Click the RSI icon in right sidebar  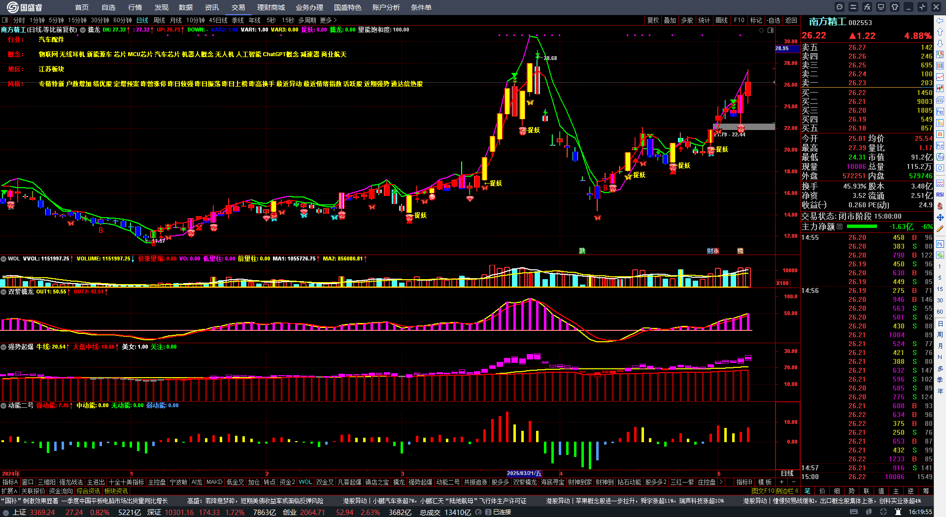coord(940,194)
